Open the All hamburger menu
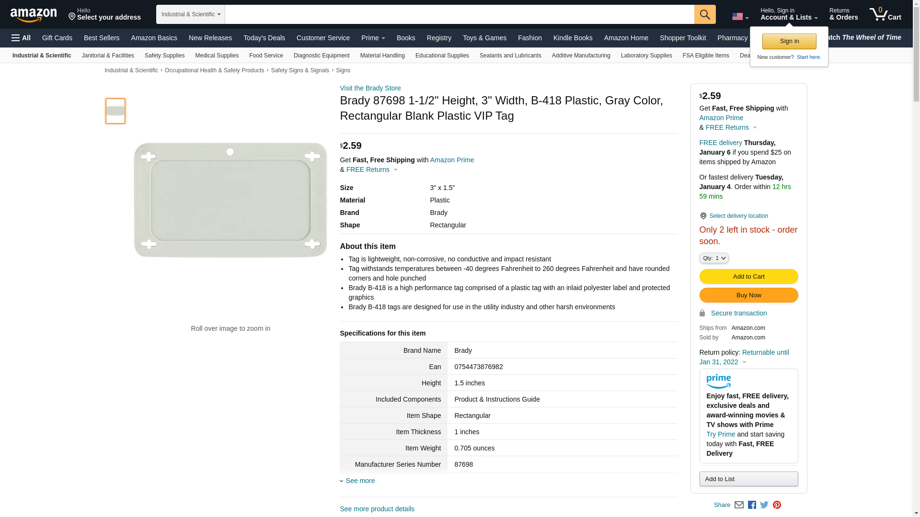Viewport: 920px width, 517px height. [21, 38]
